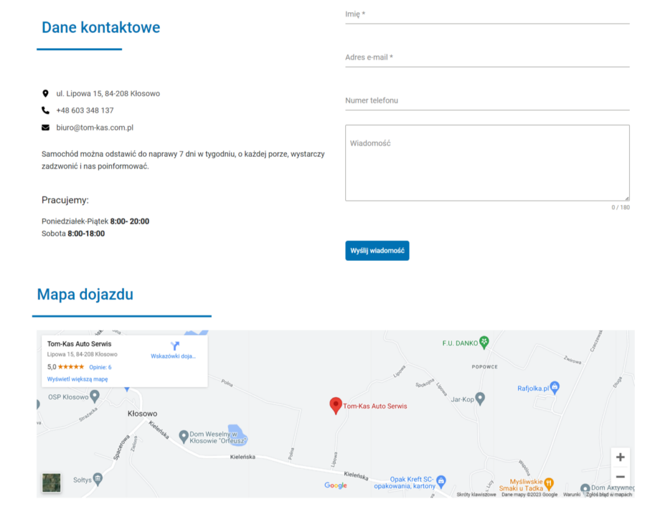This screenshot has width=650, height=509.
Task: Open Wyświetl większą mapę link
Action: (x=77, y=379)
